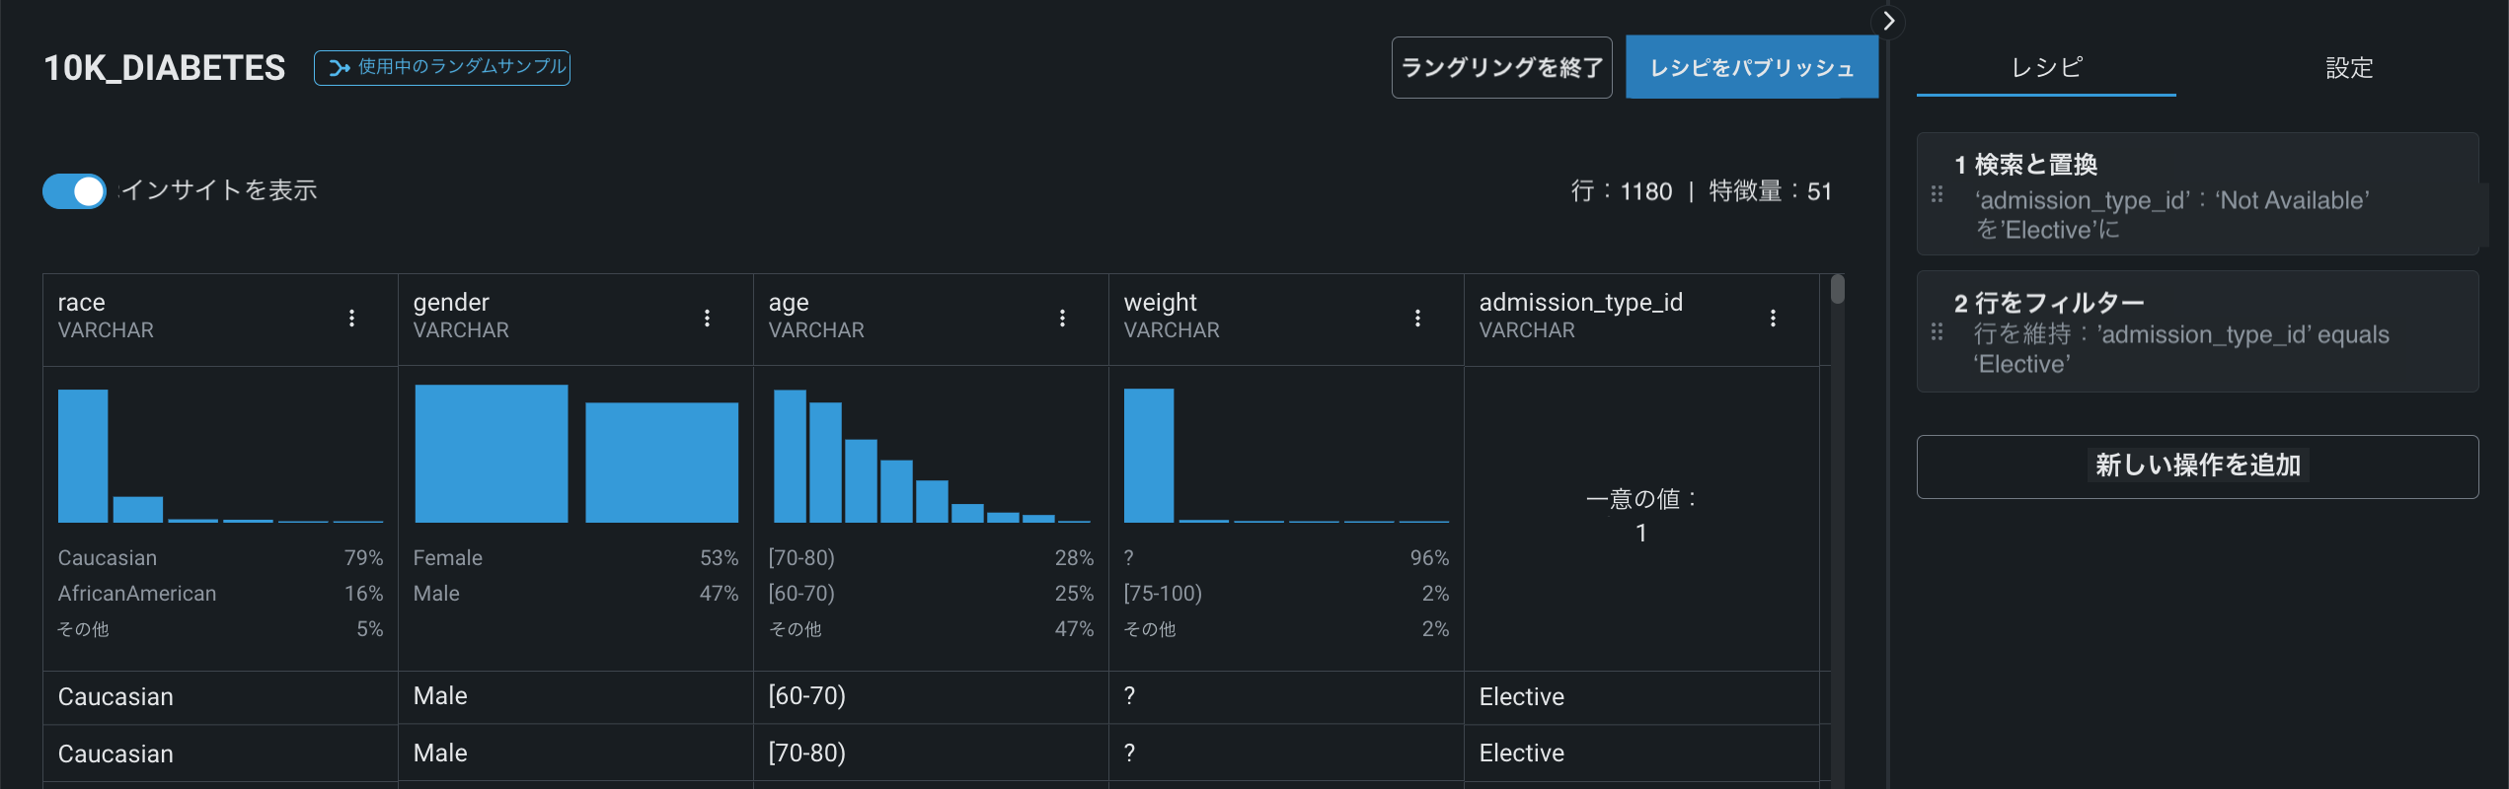Click the ラングリングを終了 button
Screen dimensions: 2509x789
coord(1501,68)
